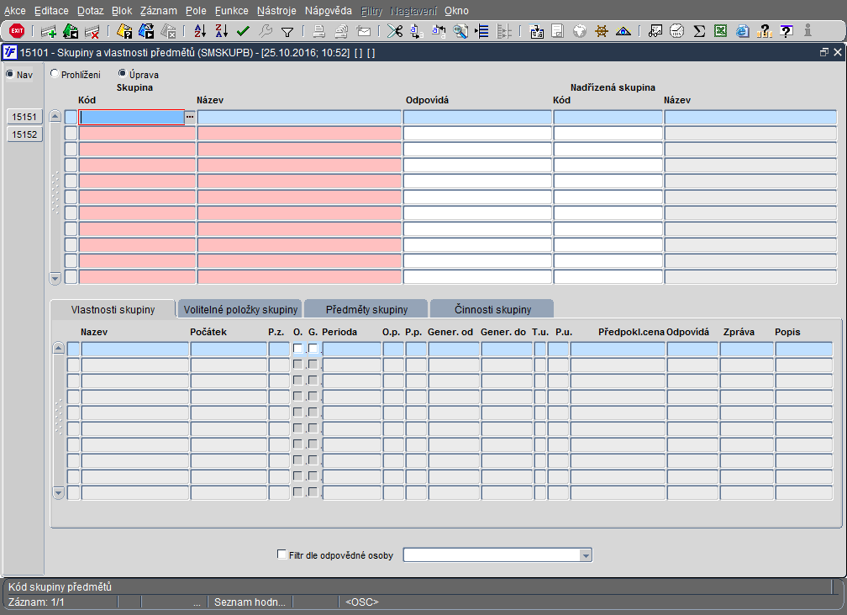Click the blue list lines icon
Image resolution: width=847 pixels, height=615 pixels.
481,31
